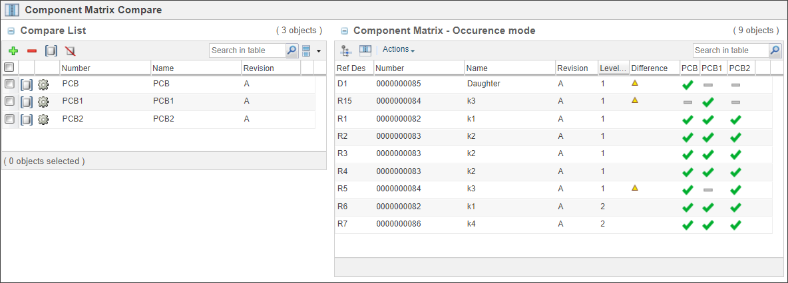Click PCB1 dash icon in R5 row
This screenshot has width=788, height=283.
(x=708, y=190)
